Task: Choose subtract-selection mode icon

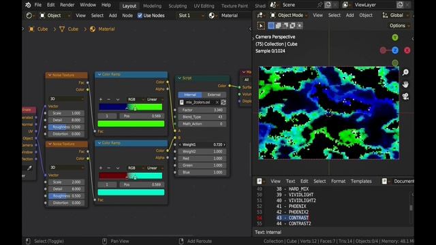Action: [285, 26]
